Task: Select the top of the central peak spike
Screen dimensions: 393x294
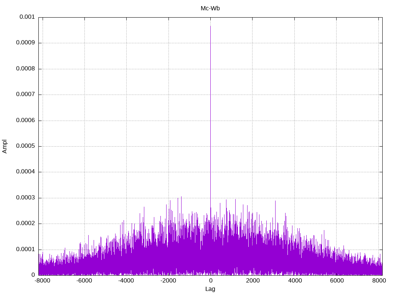Action: tap(210, 26)
